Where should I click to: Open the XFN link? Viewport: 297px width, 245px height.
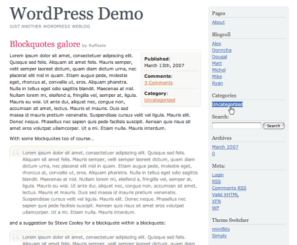(x=216, y=201)
